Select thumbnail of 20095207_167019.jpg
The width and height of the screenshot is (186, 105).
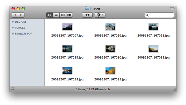tap(67, 48)
